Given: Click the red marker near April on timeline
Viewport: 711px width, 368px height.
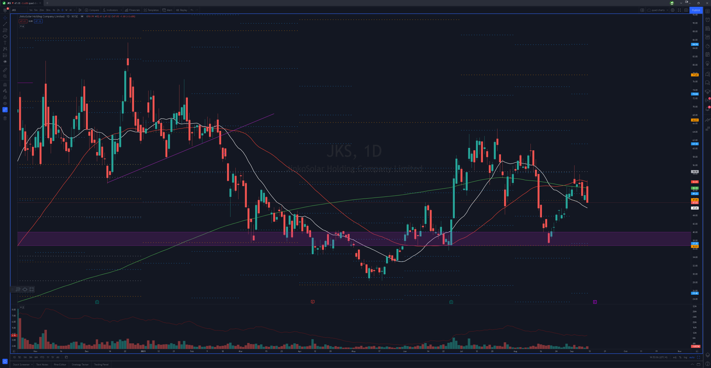Looking at the screenshot, I should [x=312, y=302].
